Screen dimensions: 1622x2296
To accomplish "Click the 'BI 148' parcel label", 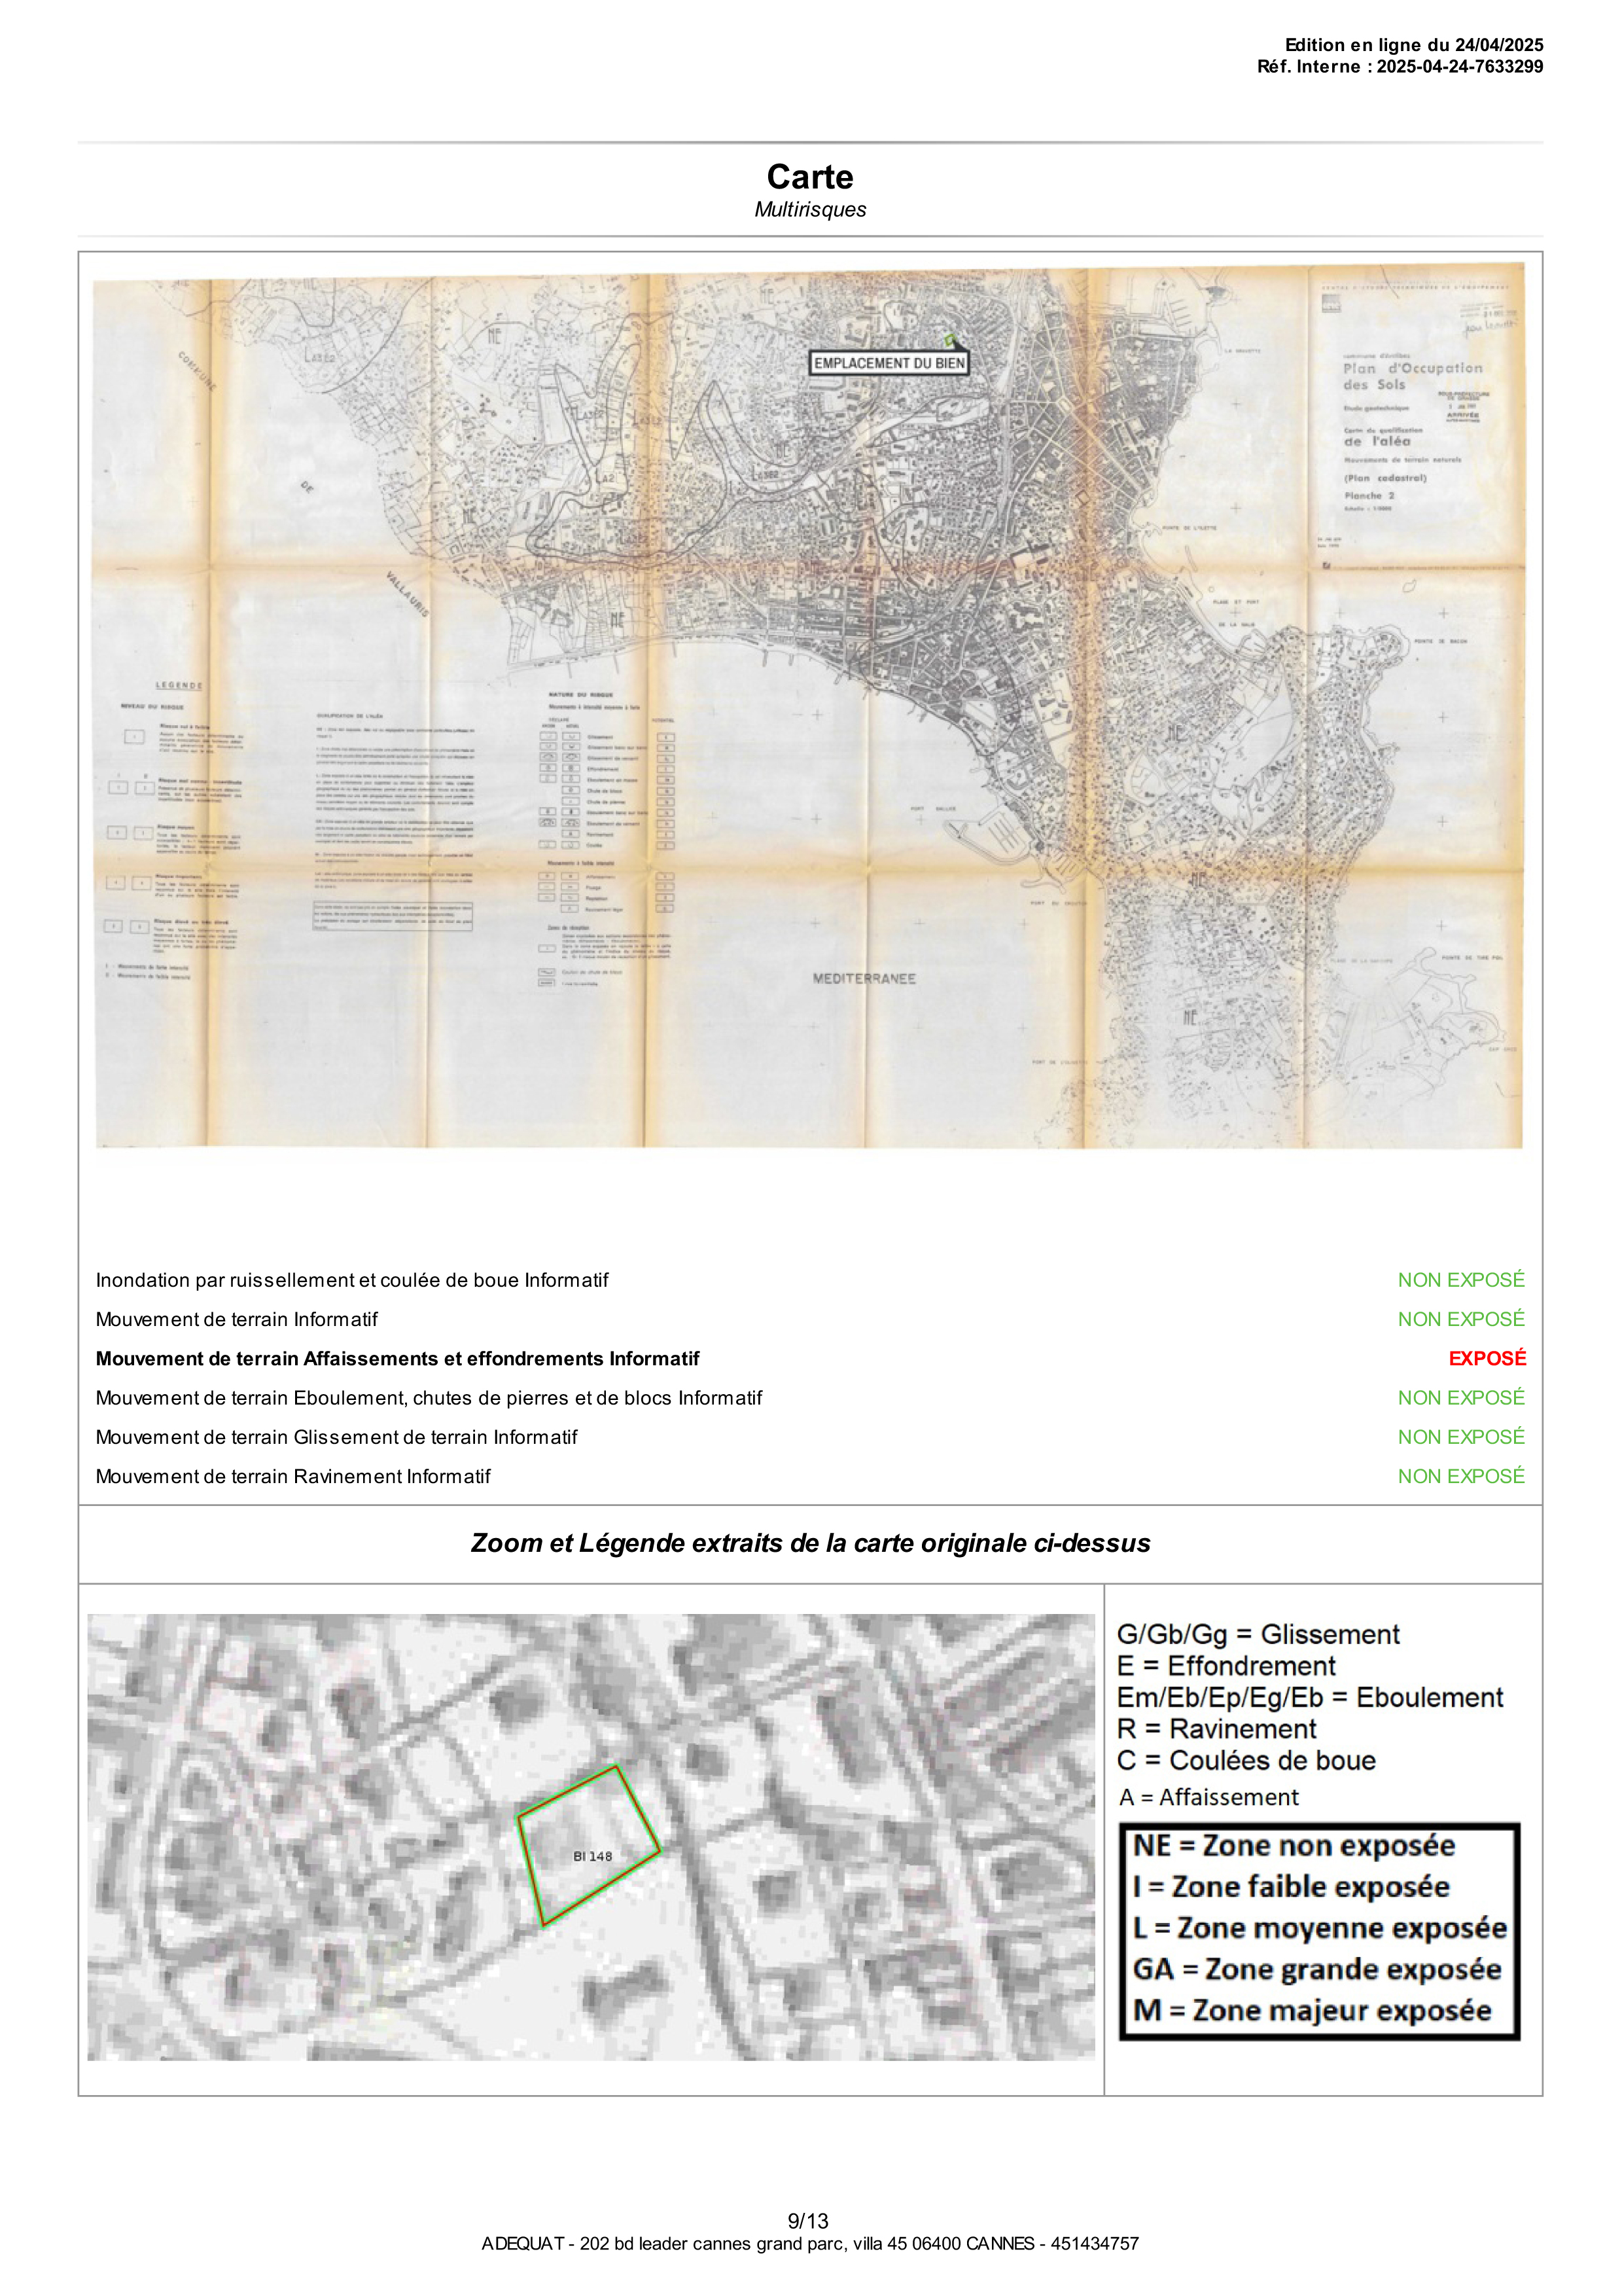I will click(x=593, y=1856).
